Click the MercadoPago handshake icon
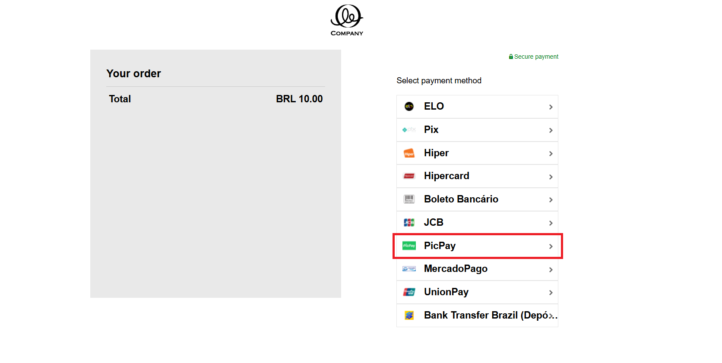Viewport: 722px width, 363px height. (409, 268)
